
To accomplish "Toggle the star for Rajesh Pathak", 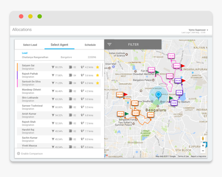I will pos(97,75).
